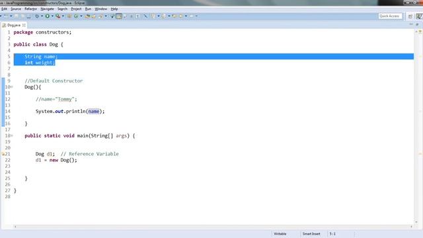Minimize the editor area with the minimize icon

pos(411,24)
